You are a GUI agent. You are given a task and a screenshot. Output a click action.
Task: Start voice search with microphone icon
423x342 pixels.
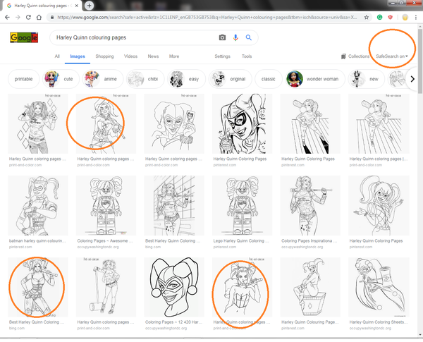tap(235, 37)
